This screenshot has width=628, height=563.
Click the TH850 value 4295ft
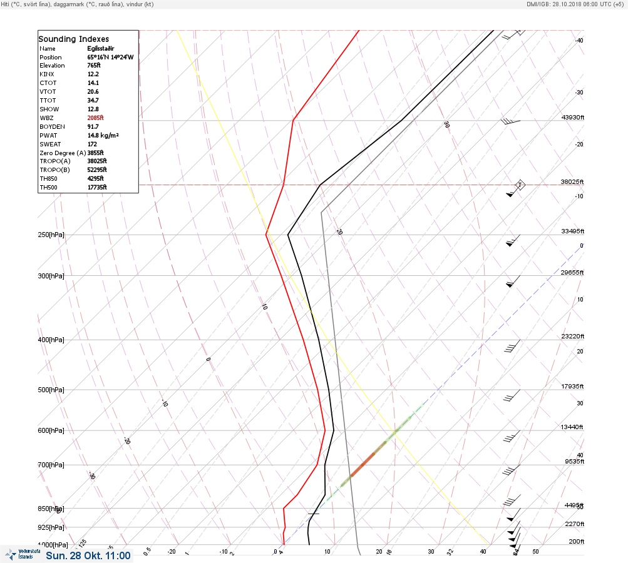tap(95, 178)
